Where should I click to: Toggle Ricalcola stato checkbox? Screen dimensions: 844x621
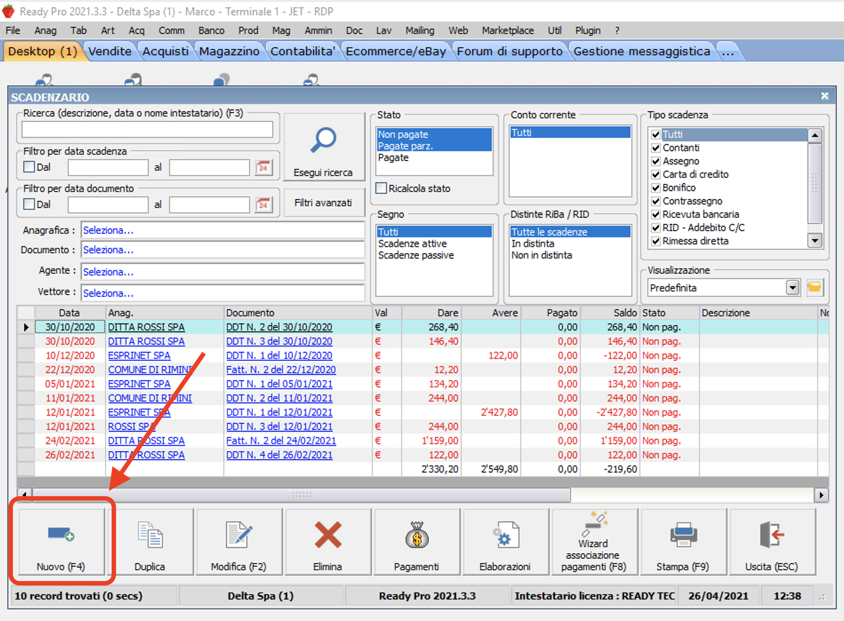pos(381,188)
